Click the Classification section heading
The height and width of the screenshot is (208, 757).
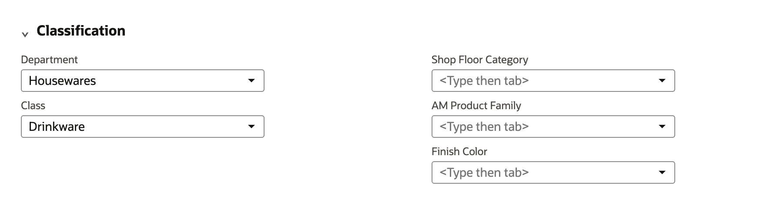[x=81, y=31]
